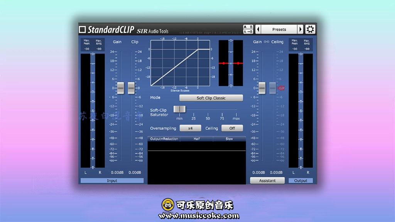Viewport: 395px width, 222px height.
Task: Open the Ceiling Off selector
Action: click(232, 128)
